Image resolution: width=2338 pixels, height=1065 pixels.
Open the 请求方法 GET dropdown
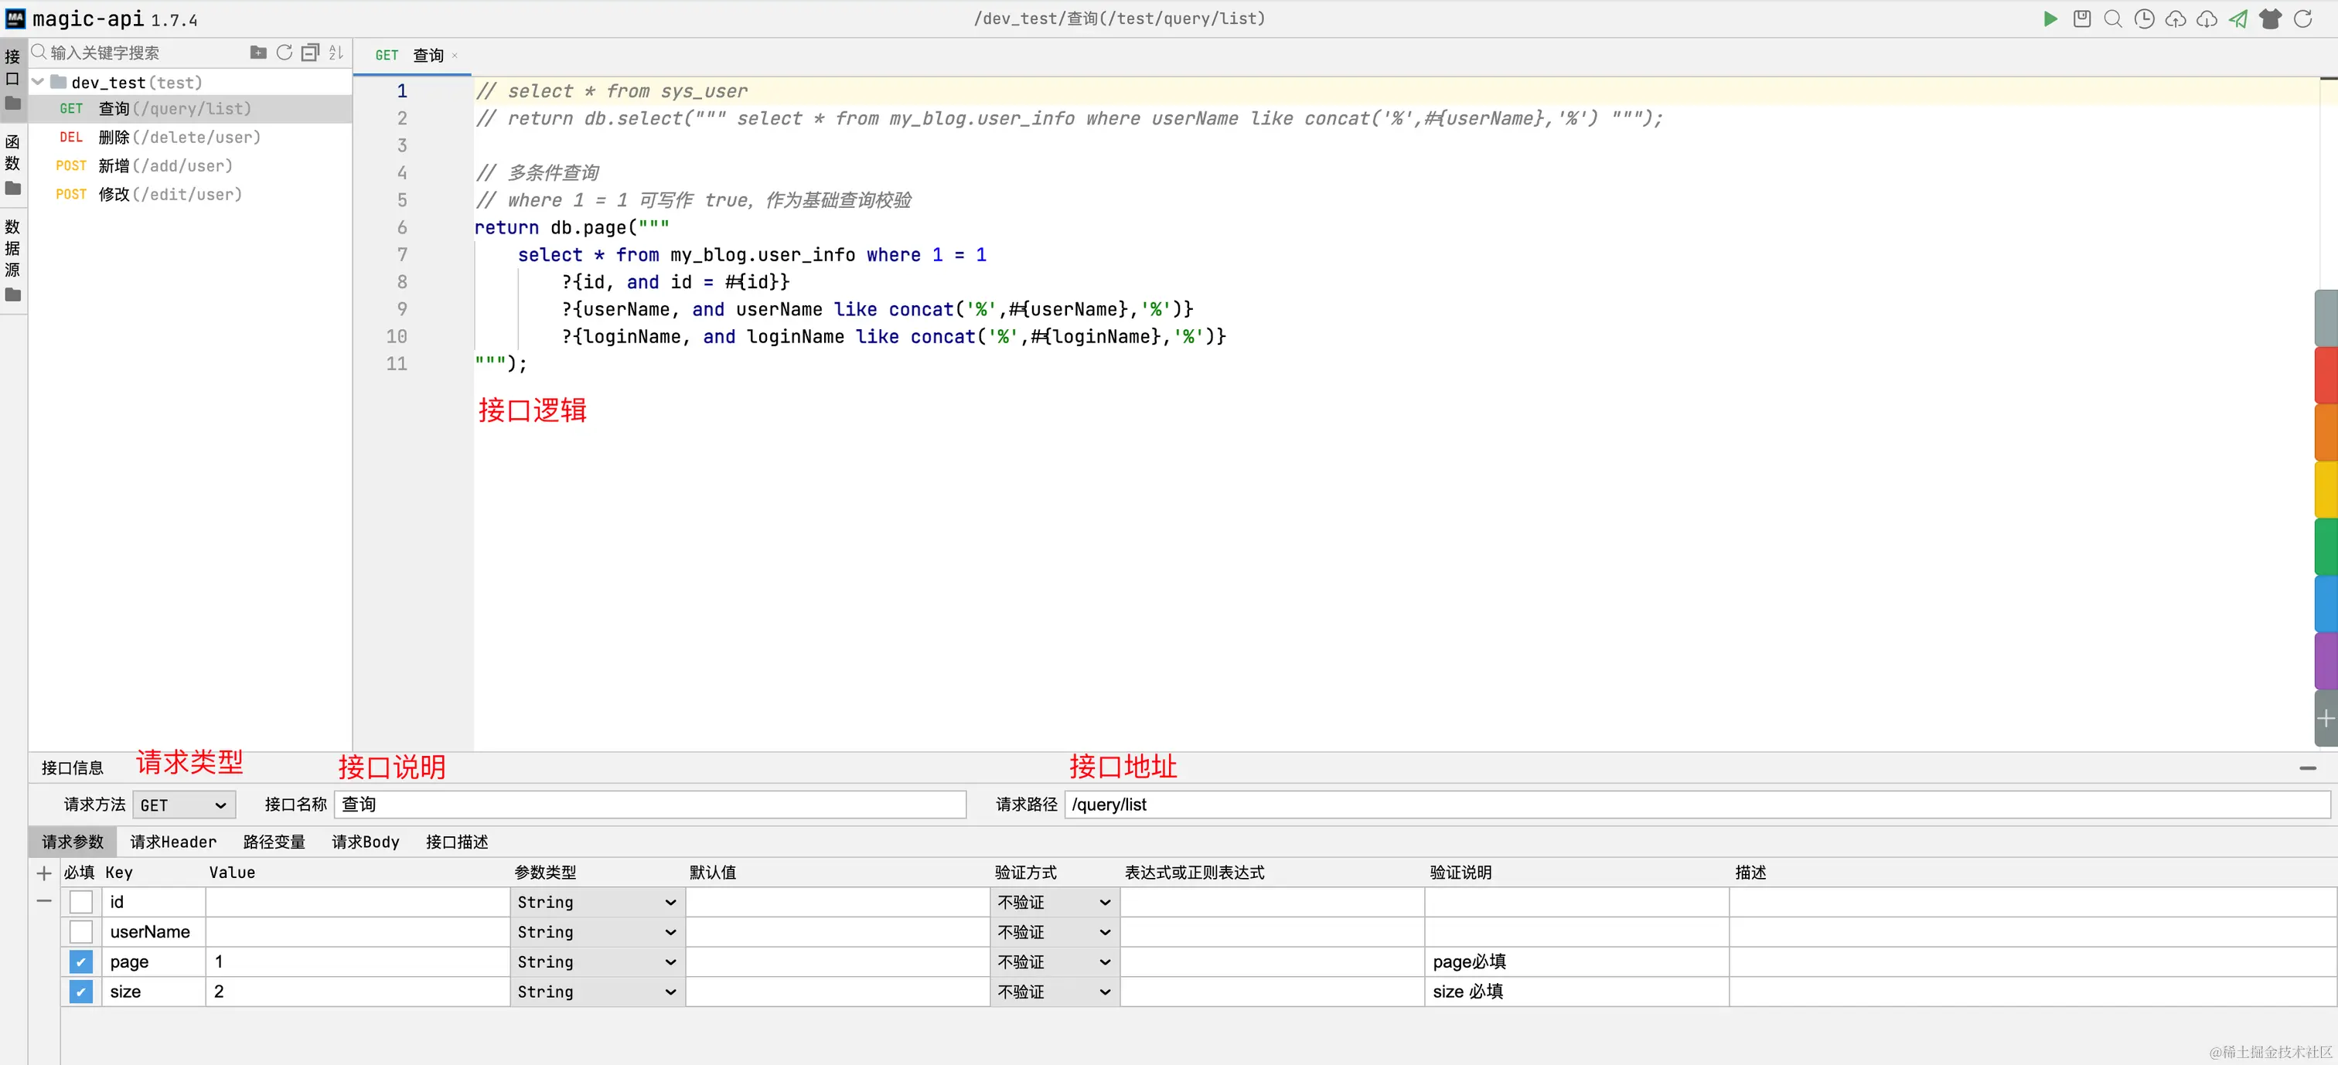(x=184, y=805)
